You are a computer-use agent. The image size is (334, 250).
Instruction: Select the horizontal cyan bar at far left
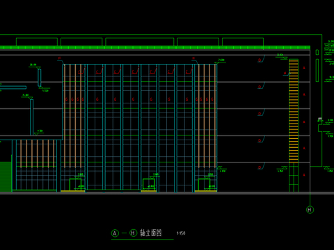pos(13,87)
